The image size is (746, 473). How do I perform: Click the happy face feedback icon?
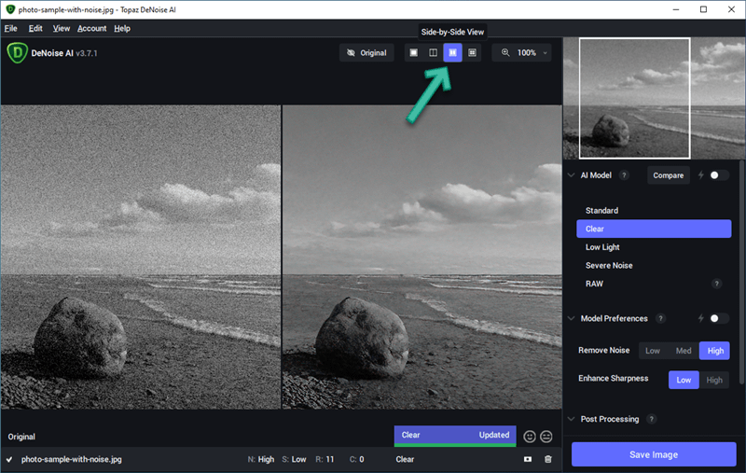pyautogui.click(x=530, y=437)
